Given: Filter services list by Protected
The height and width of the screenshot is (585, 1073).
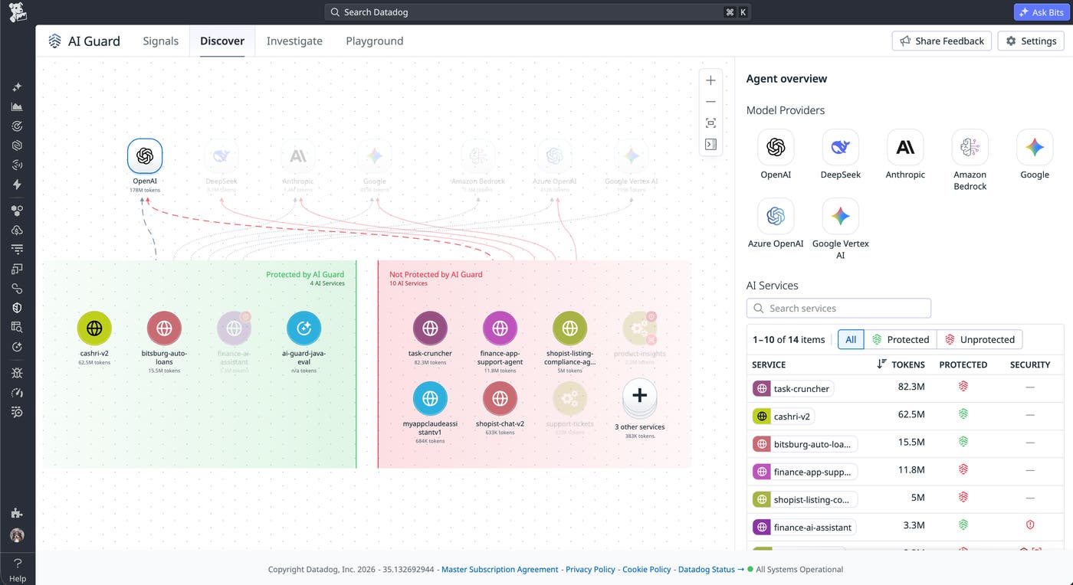Looking at the screenshot, I should coord(901,339).
